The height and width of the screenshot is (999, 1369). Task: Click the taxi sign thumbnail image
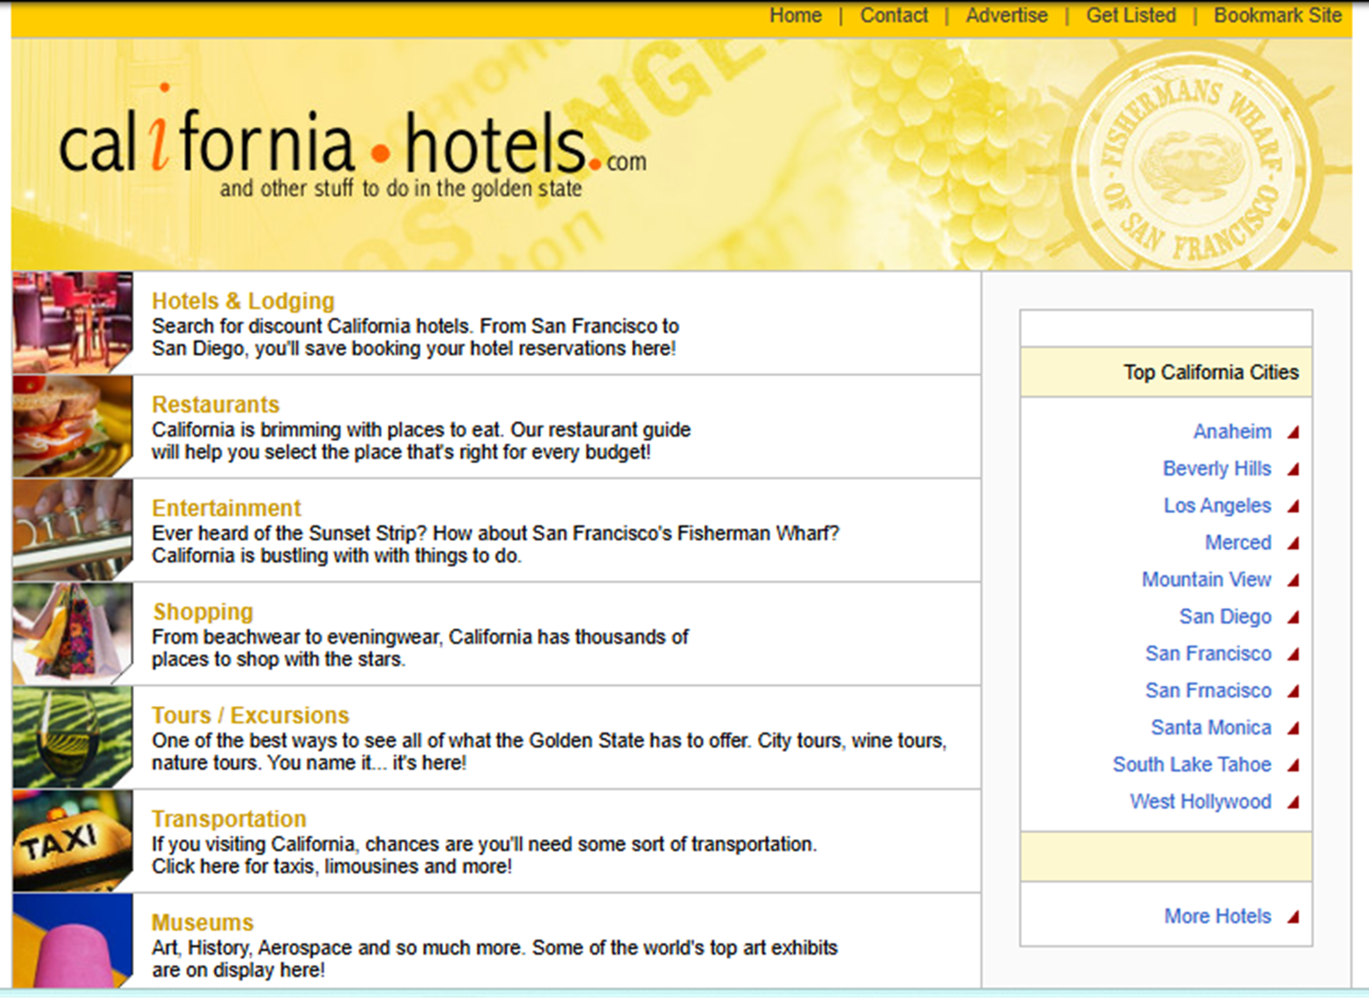73,841
